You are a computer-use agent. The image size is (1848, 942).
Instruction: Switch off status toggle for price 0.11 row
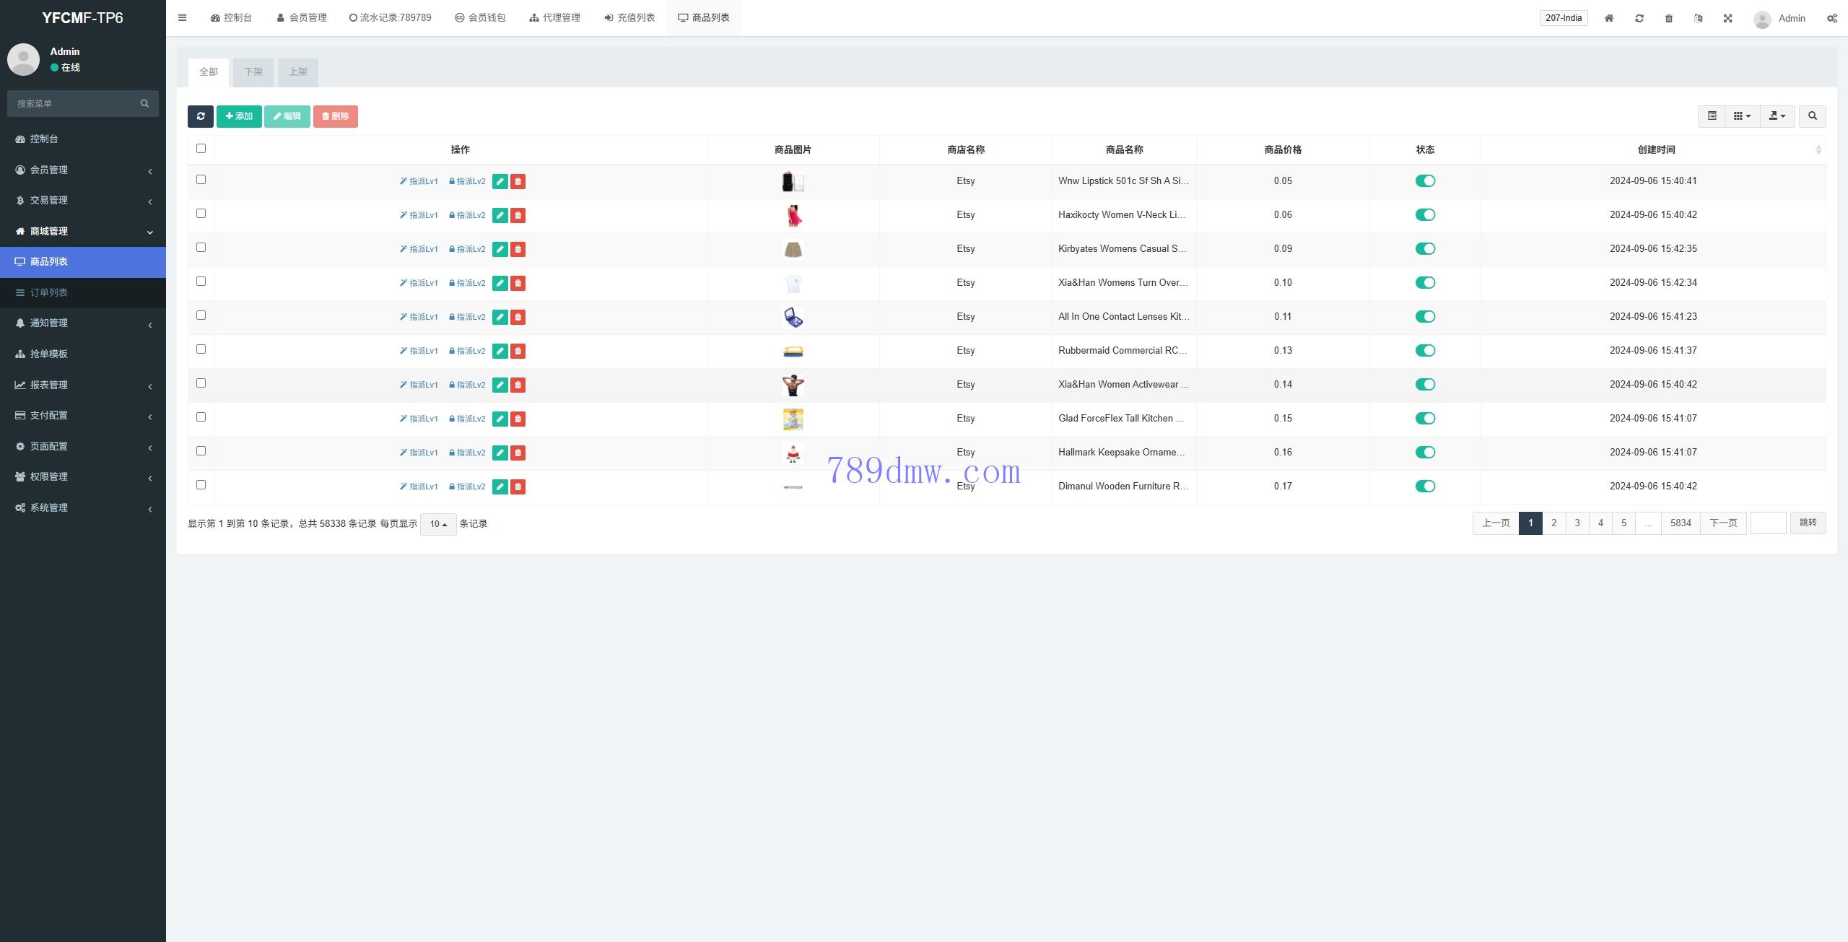(x=1425, y=317)
